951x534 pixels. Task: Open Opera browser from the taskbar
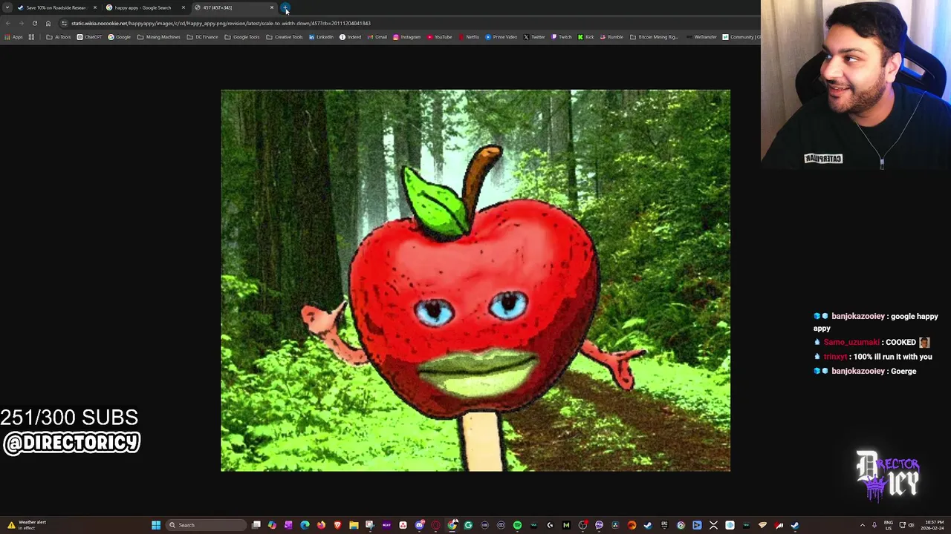436,525
